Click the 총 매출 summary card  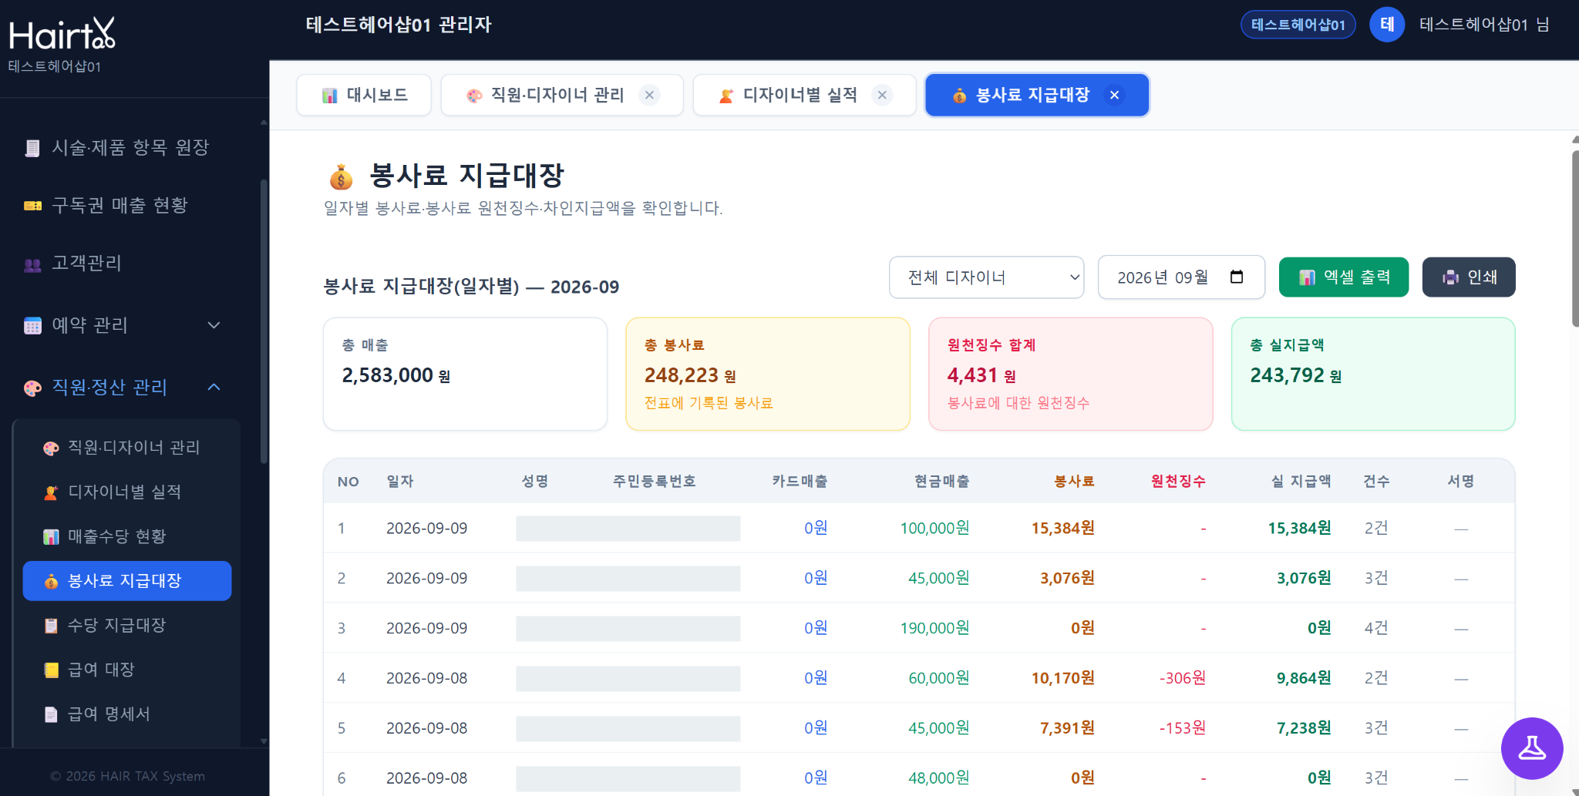coord(465,374)
